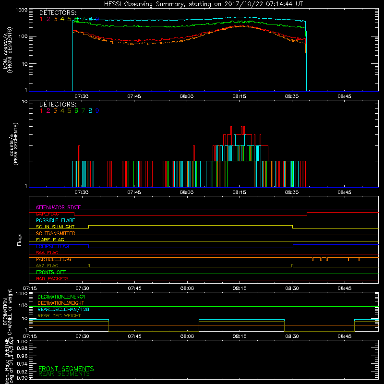Click 07:15 tick label under Flags plot
This screenshot has height=384, width=384.
(x=30, y=288)
